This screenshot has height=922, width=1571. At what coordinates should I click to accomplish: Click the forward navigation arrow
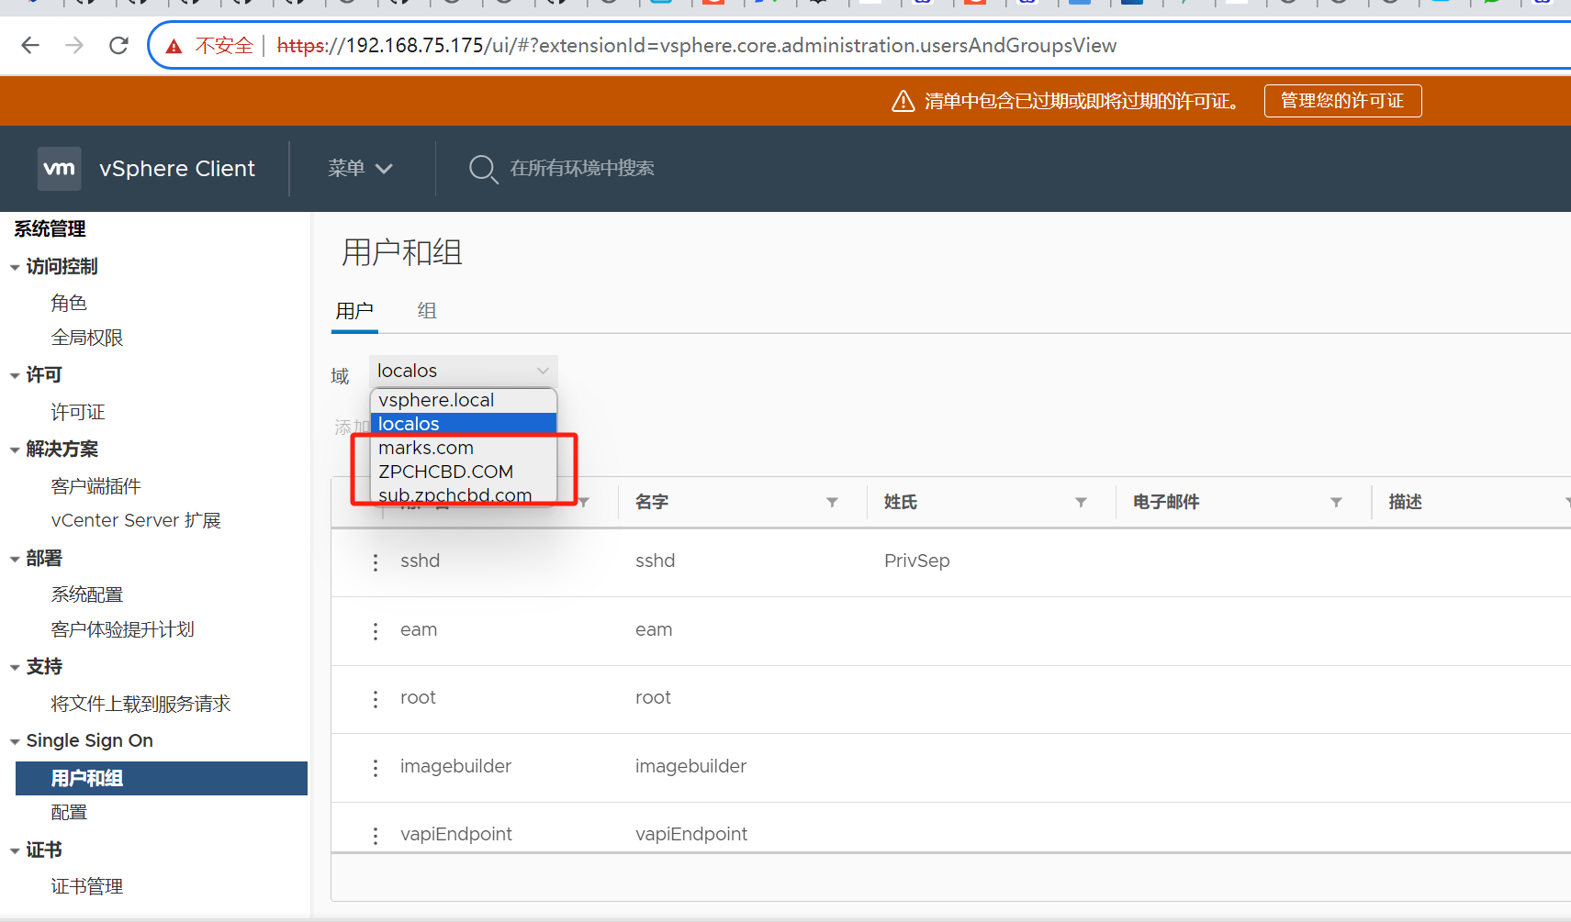tap(74, 45)
